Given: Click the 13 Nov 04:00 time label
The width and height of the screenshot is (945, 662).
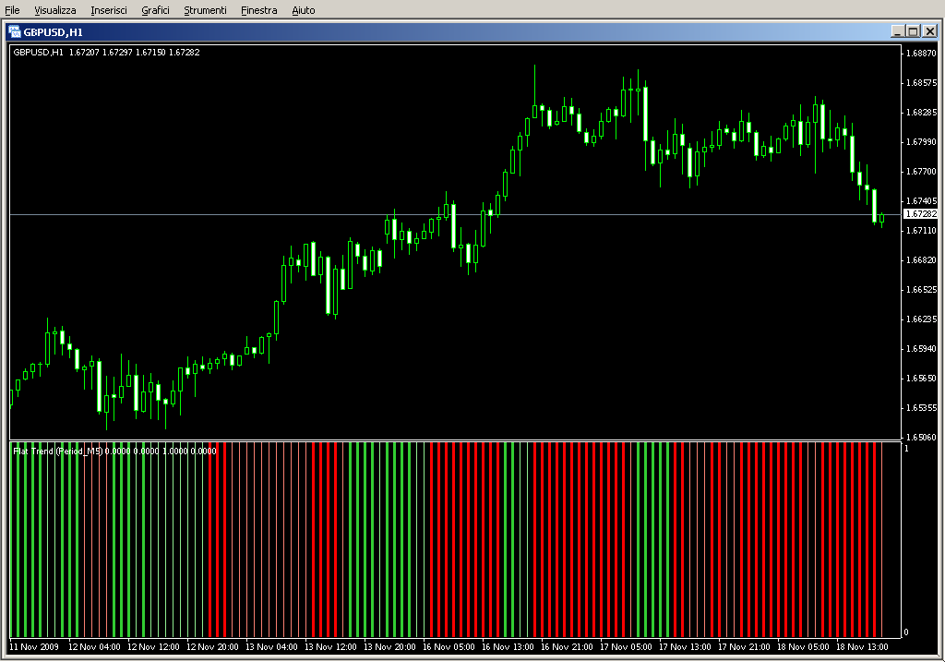Looking at the screenshot, I should pos(271,647).
